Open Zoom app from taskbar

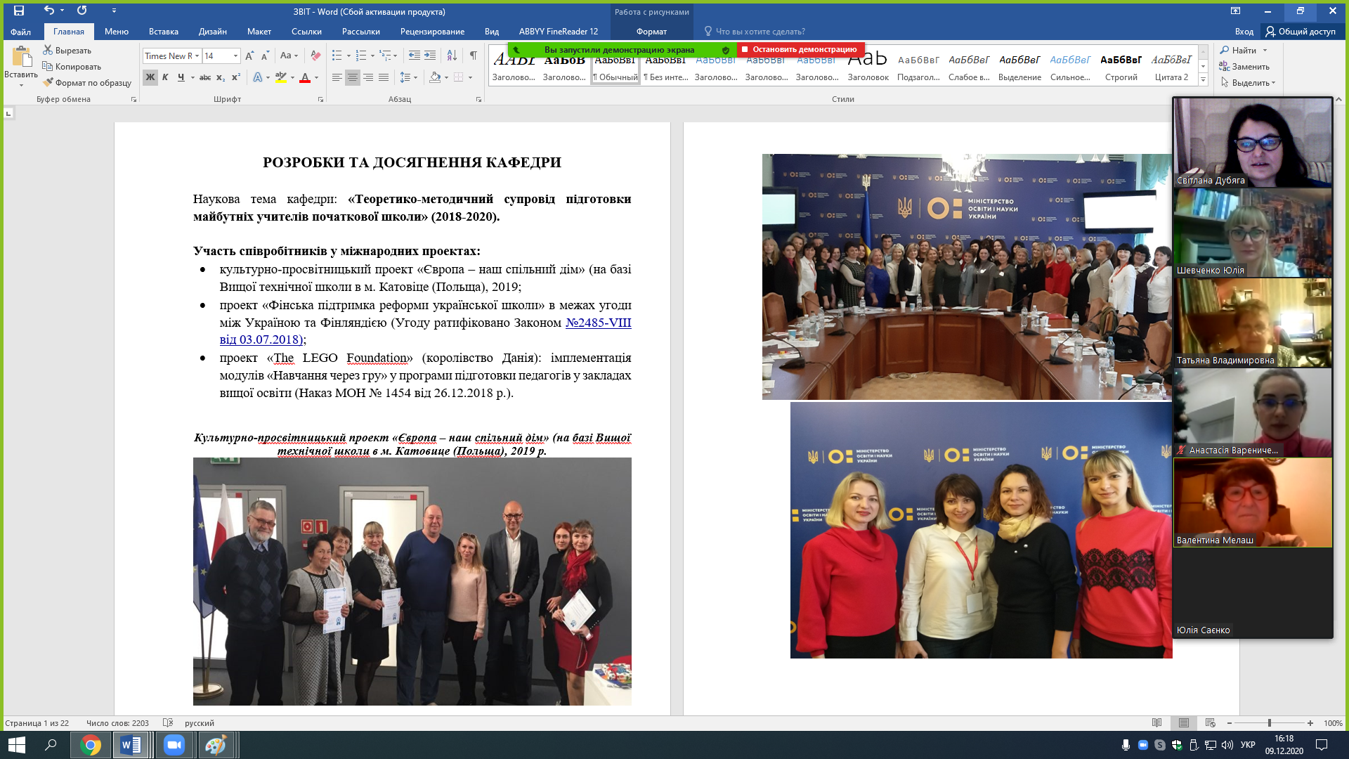tap(174, 745)
